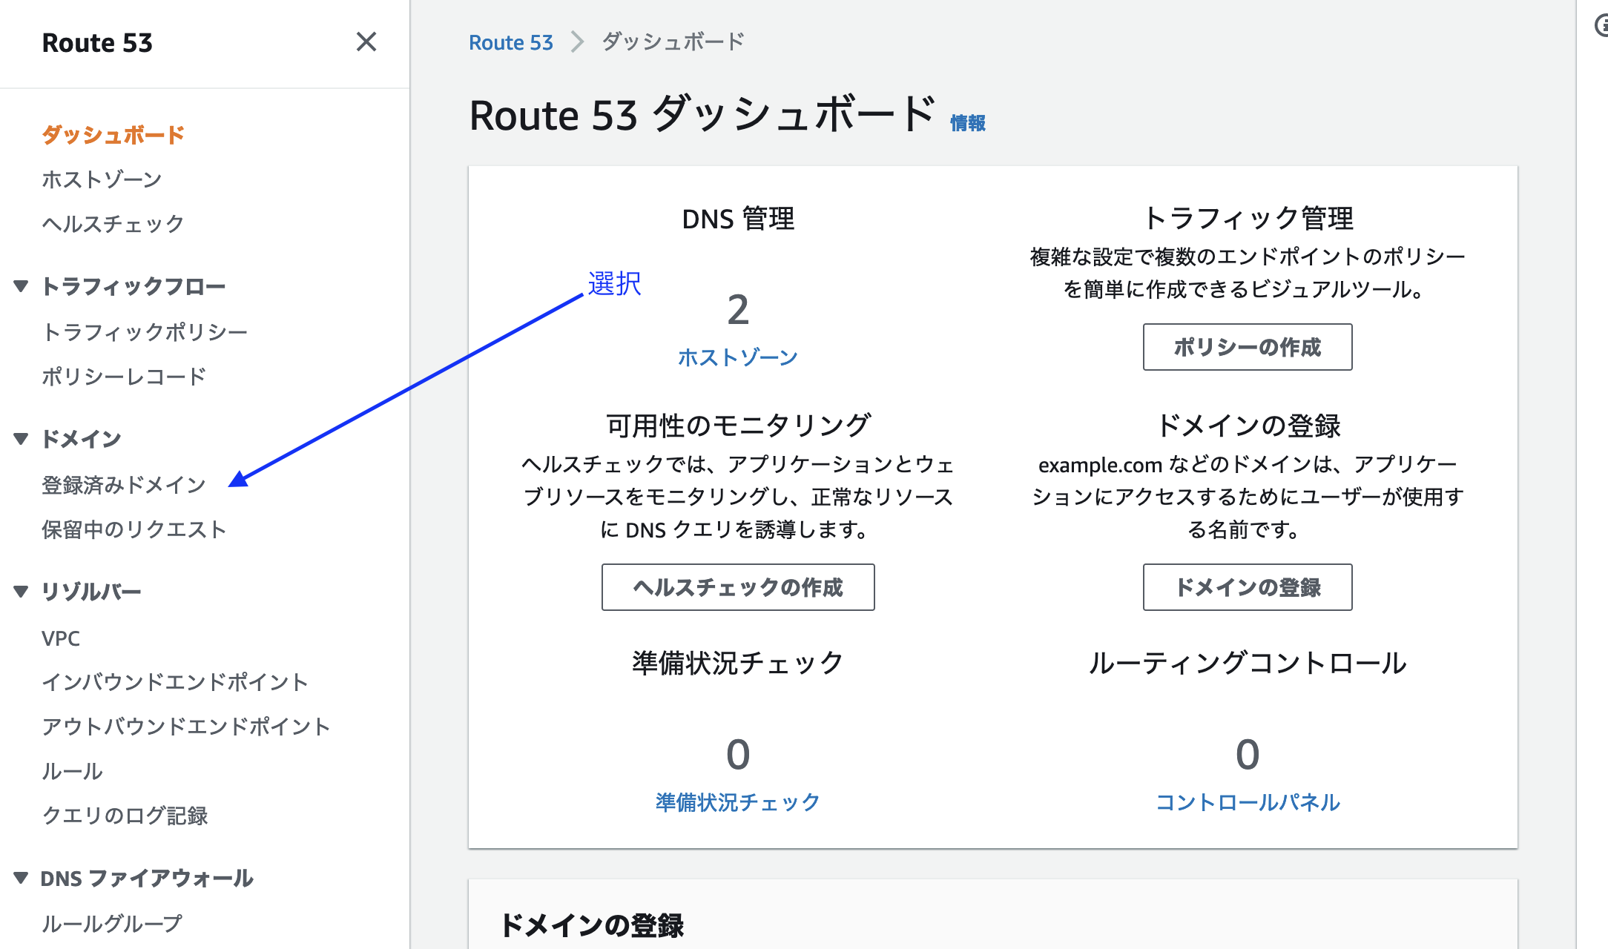Select クエリのログ記録 under リゾルバー
This screenshot has height=949, width=1608.
click(125, 816)
